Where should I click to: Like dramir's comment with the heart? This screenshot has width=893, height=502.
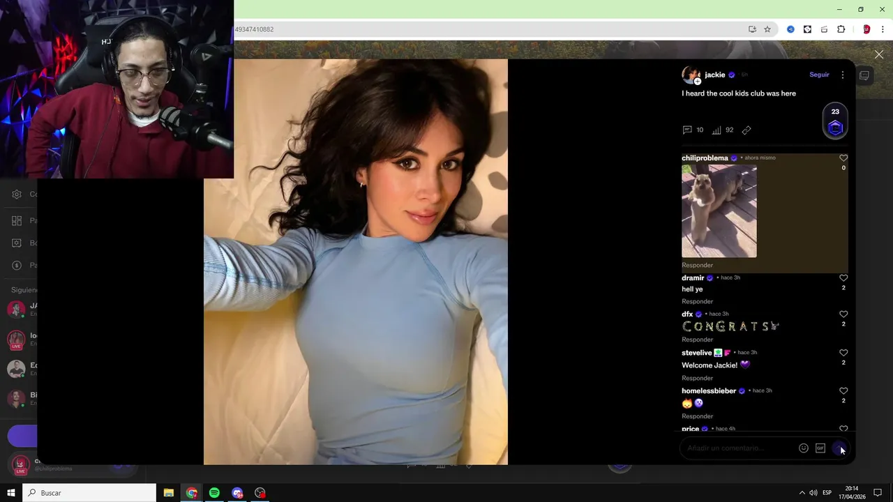coord(843,278)
